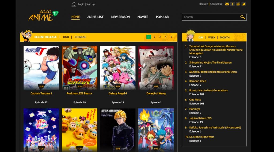Open the Reddit social icon
The image size is (274, 152).
click(x=238, y=4)
